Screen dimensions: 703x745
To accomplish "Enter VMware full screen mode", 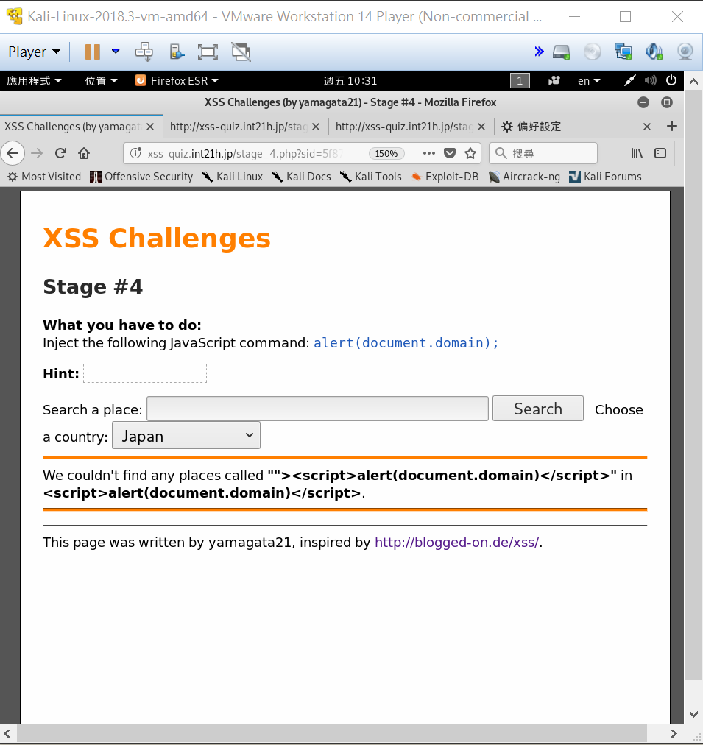I will (208, 52).
